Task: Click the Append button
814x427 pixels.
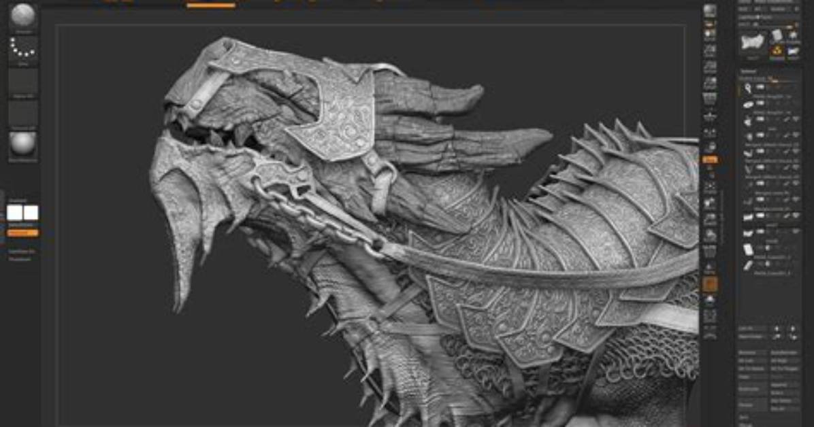Action: pos(785,385)
